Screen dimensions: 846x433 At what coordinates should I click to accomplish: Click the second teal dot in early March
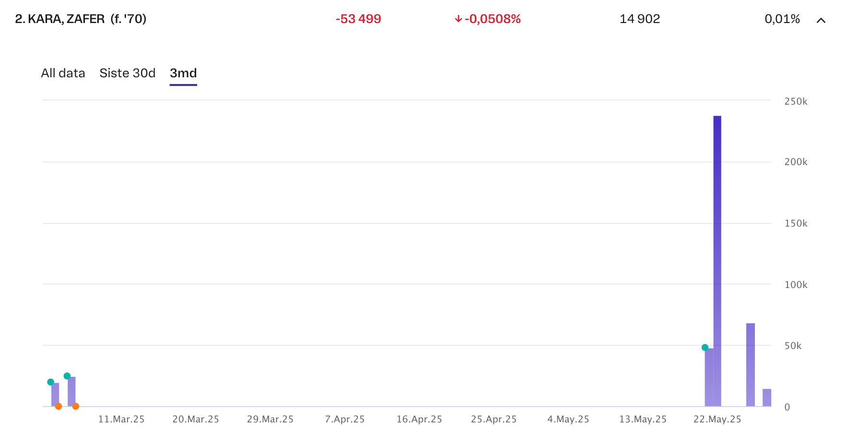pyautogui.click(x=67, y=376)
